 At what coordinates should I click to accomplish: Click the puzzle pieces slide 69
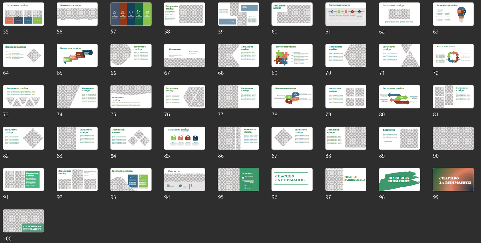click(292, 55)
